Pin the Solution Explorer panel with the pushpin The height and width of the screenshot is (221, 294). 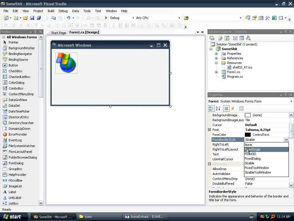click(286, 32)
